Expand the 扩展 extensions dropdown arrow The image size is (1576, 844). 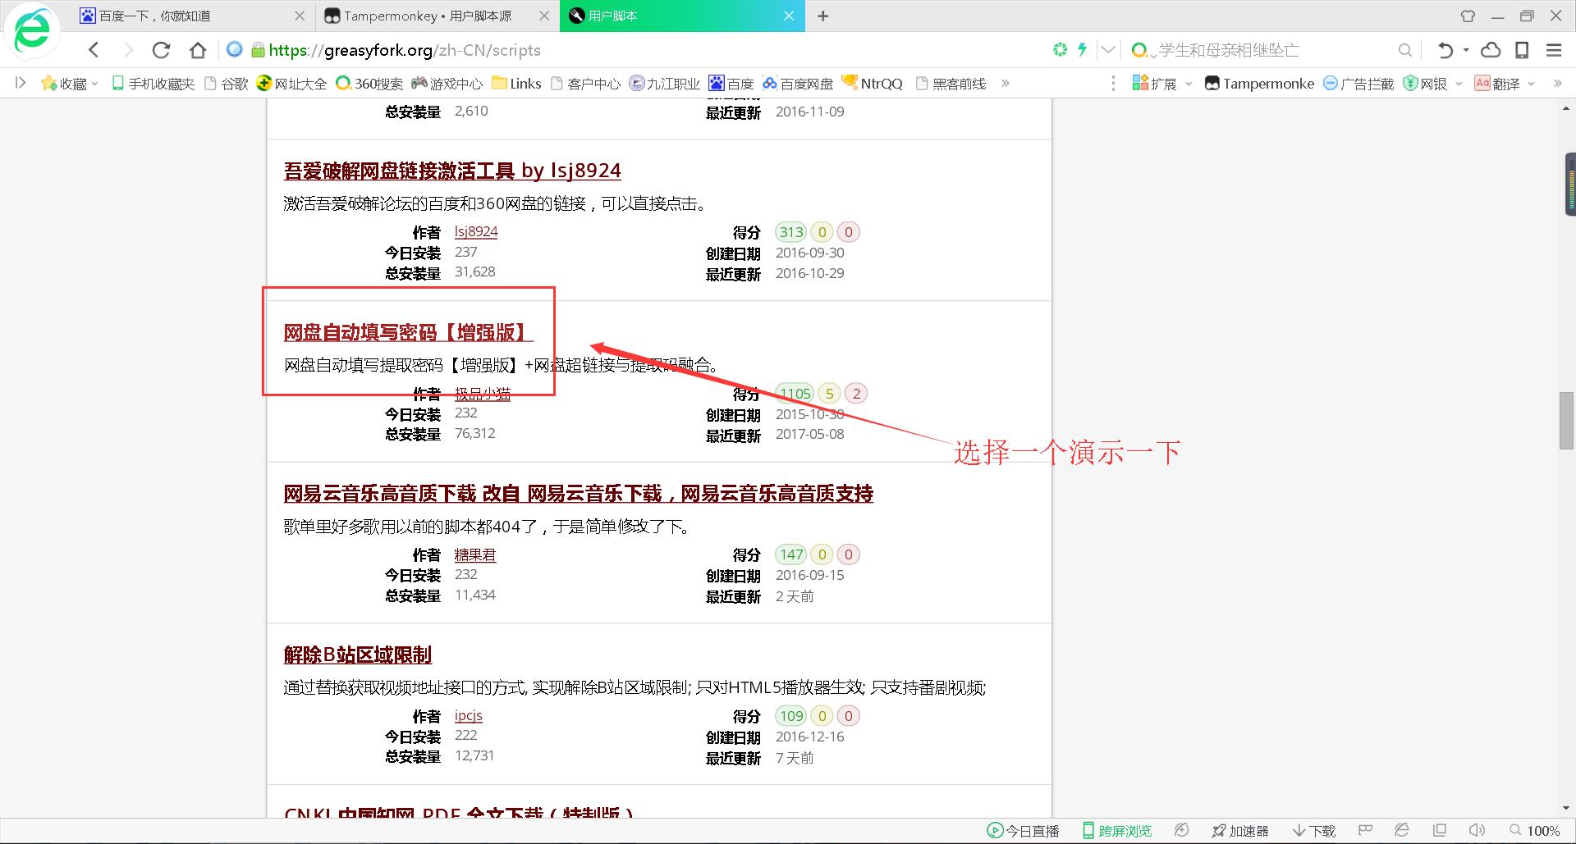pos(1189,83)
